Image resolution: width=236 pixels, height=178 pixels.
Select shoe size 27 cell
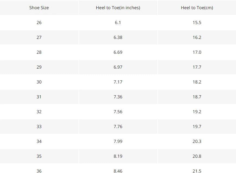[x=39, y=37]
